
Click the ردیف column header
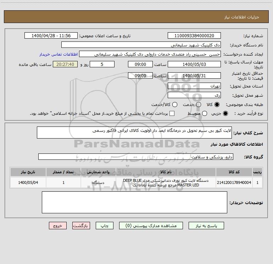click(257, 172)
